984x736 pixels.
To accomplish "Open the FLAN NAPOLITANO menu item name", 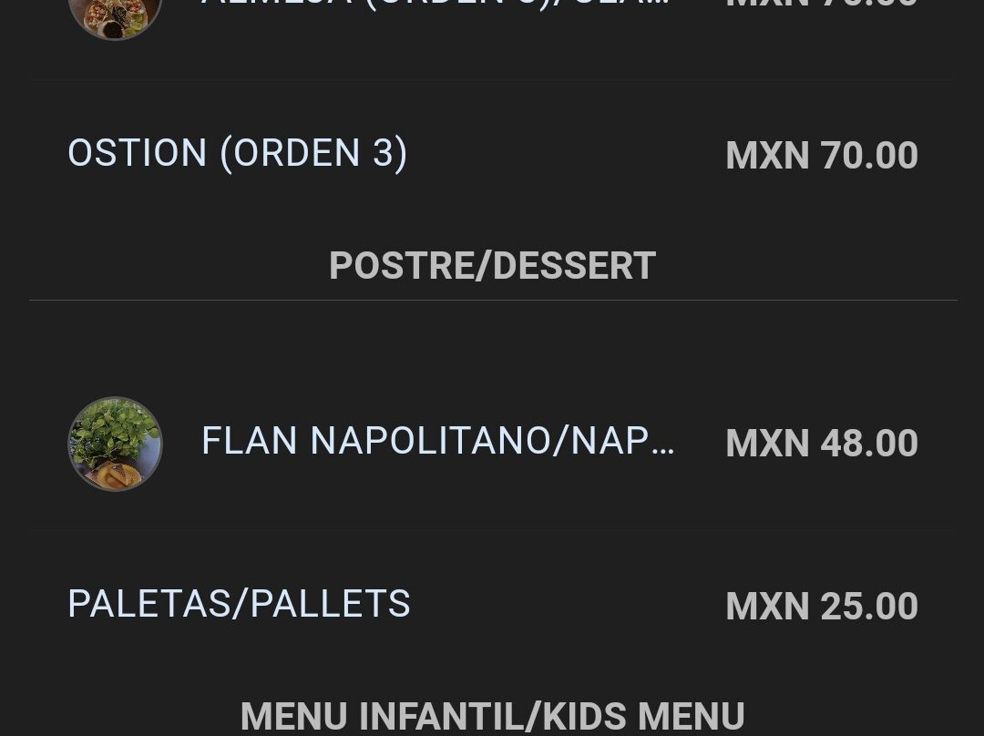I will tap(437, 442).
